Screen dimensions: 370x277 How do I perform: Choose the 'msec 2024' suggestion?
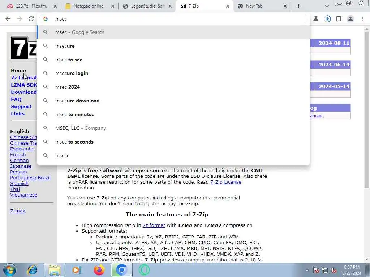click(x=173, y=87)
